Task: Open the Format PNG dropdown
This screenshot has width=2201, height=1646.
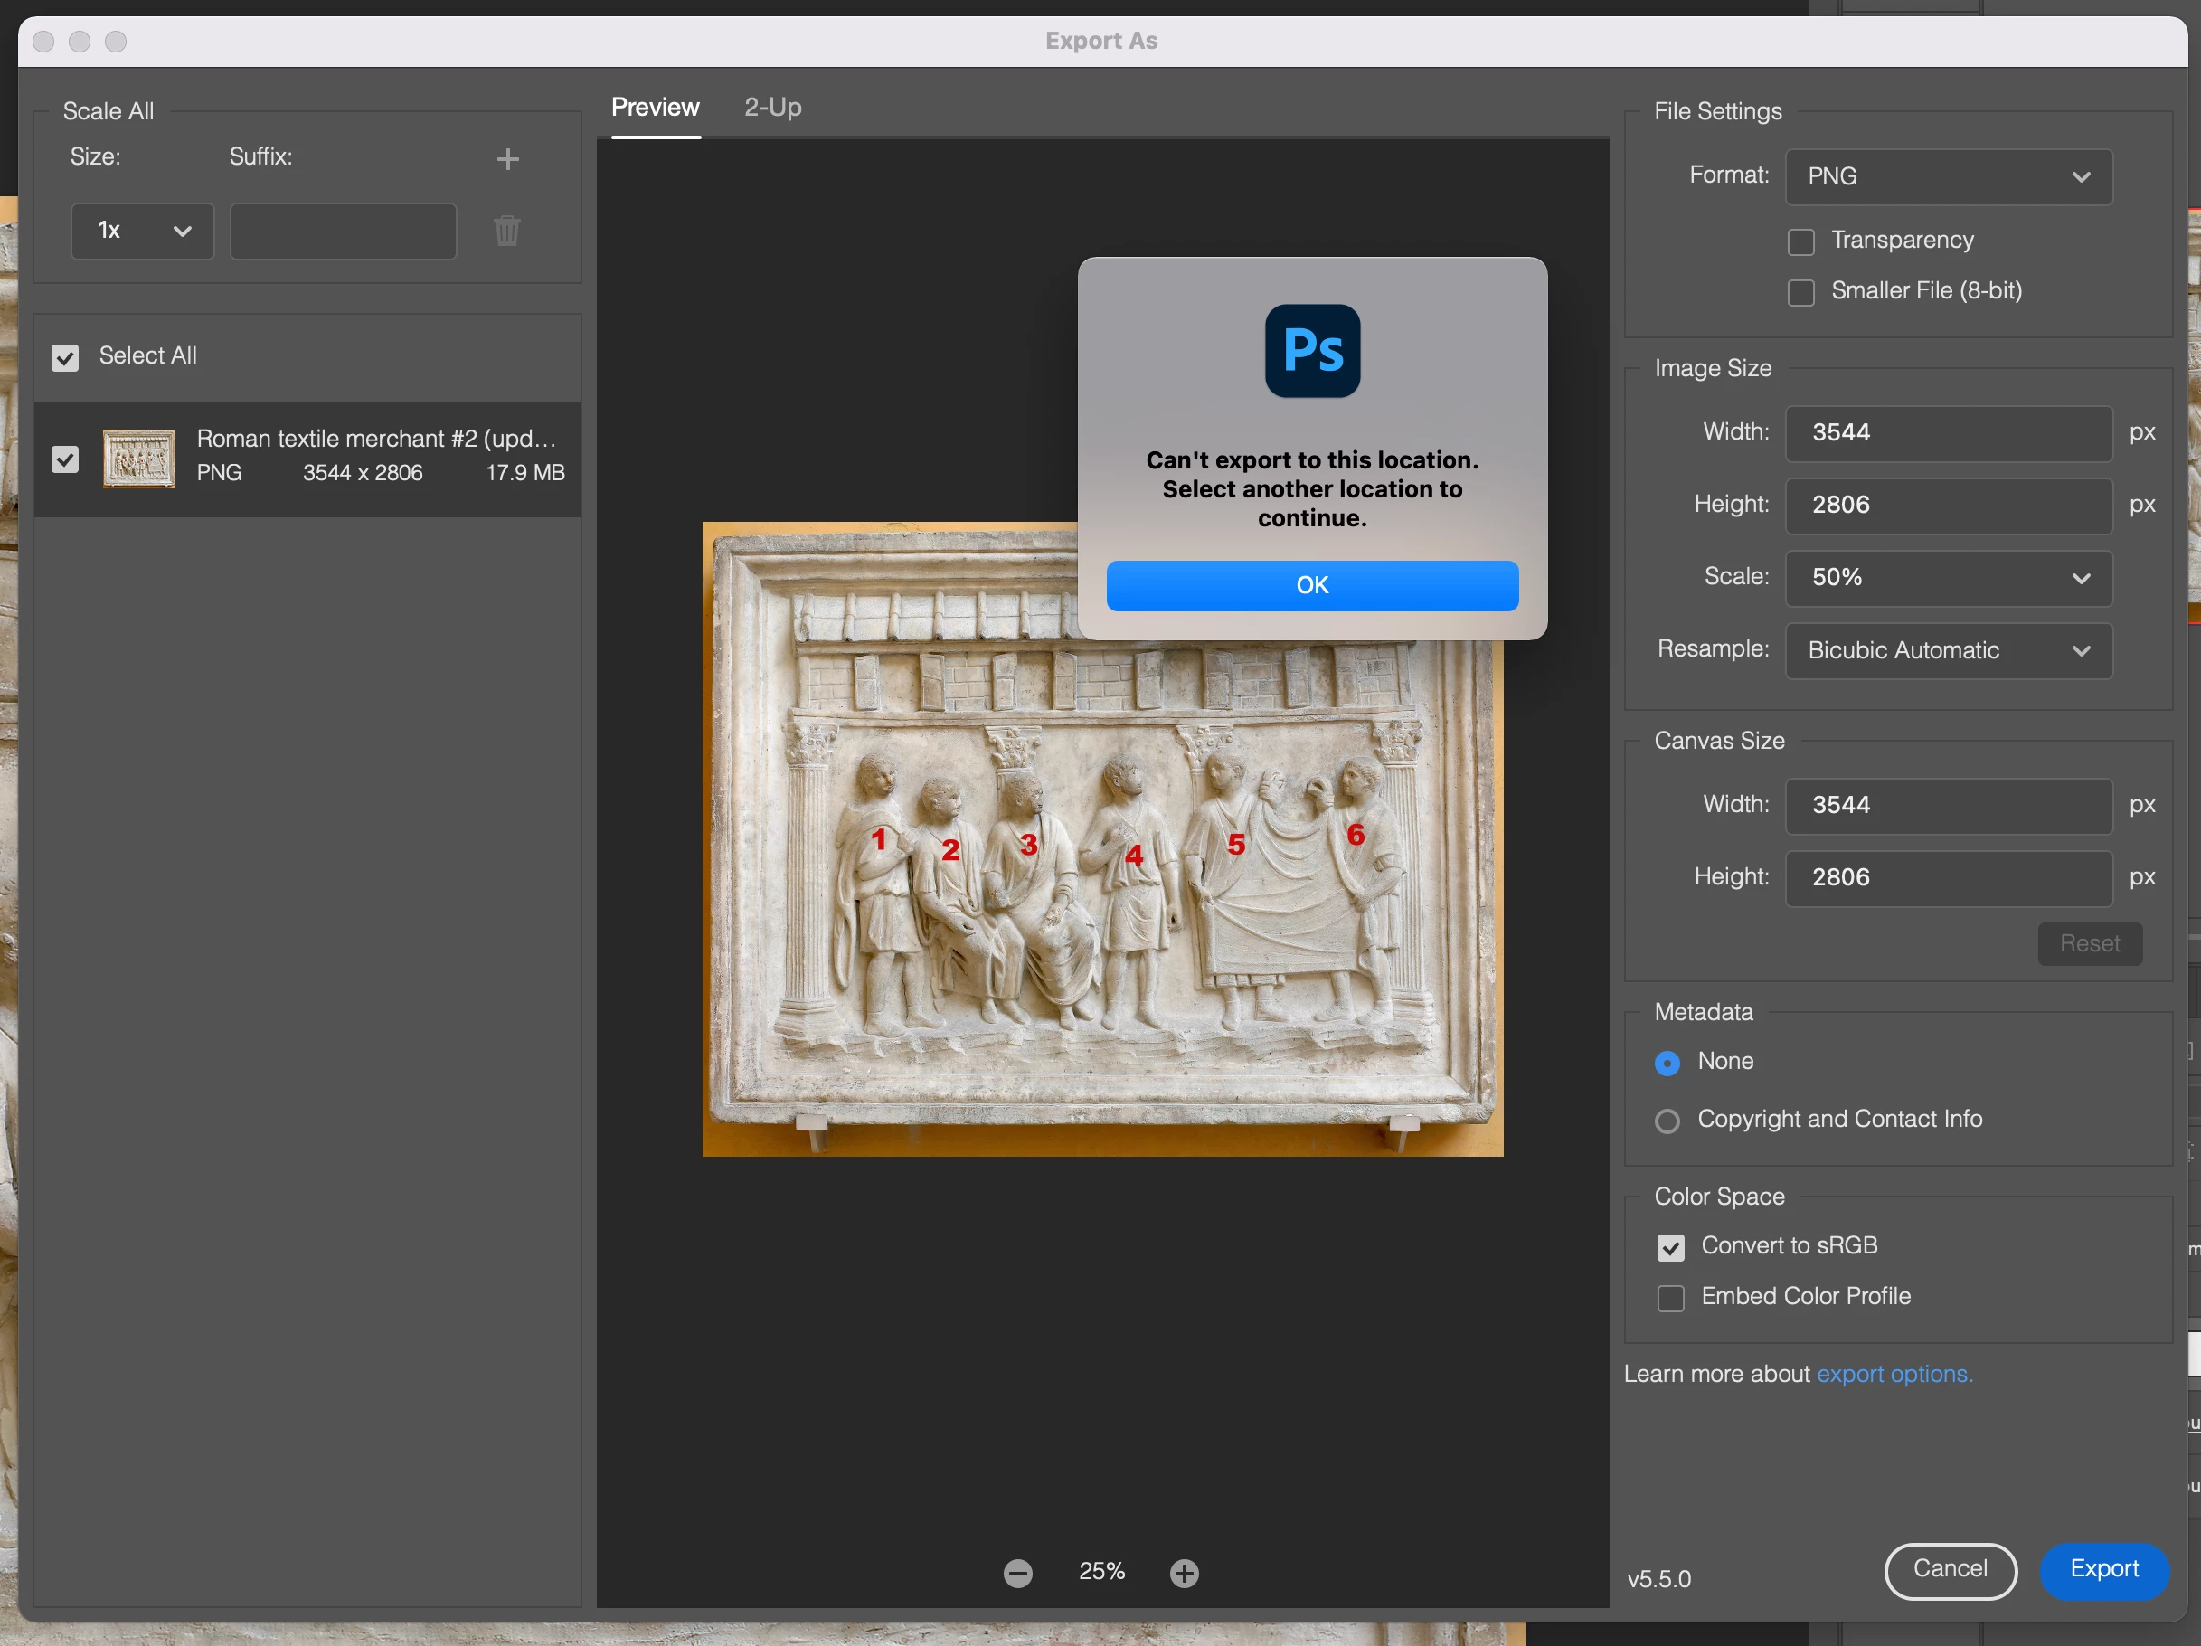Action: 1947,177
